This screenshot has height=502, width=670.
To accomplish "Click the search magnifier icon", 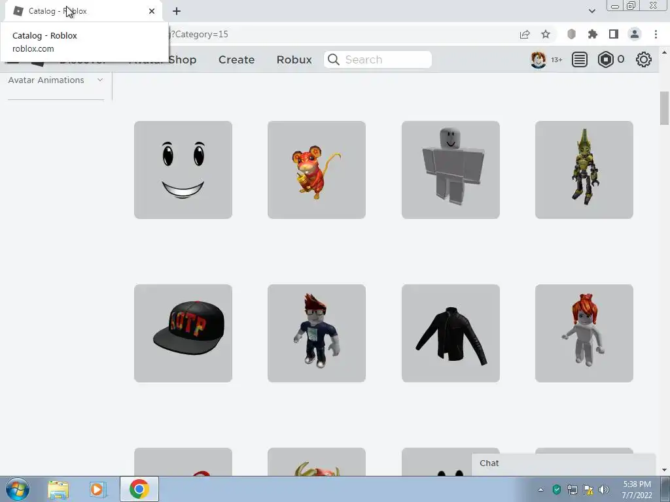I will coord(334,59).
